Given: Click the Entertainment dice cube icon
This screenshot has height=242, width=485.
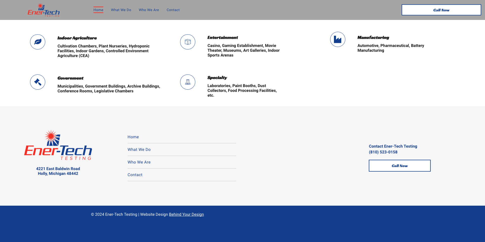Looking at the screenshot, I should [188, 42].
